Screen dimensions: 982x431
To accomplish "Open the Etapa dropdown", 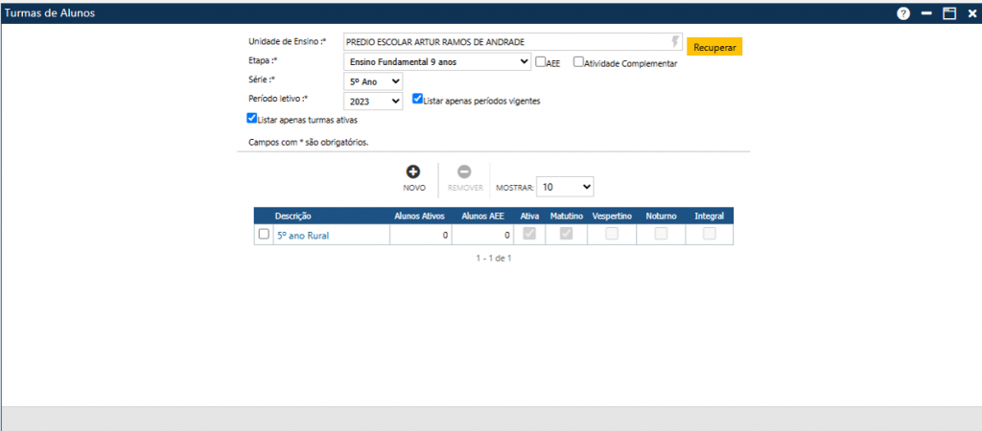I will pyautogui.click(x=437, y=62).
